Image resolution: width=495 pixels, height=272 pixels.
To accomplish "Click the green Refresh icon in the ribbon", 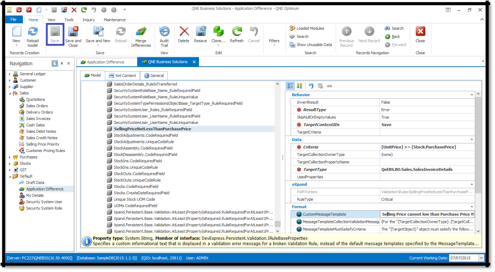I will pos(237,31).
